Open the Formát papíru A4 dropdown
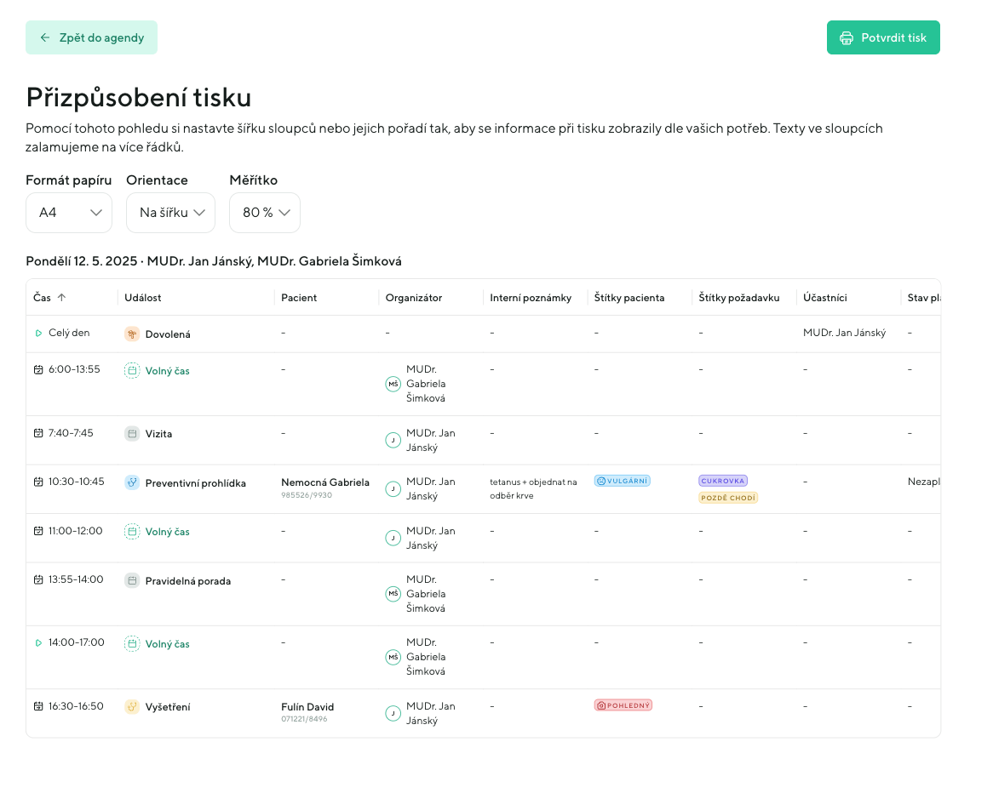993x793 pixels. coord(69,213)
